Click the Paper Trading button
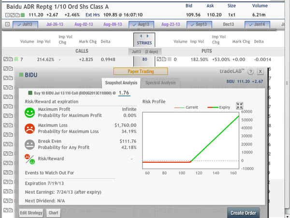 click(x=141, y=71)
